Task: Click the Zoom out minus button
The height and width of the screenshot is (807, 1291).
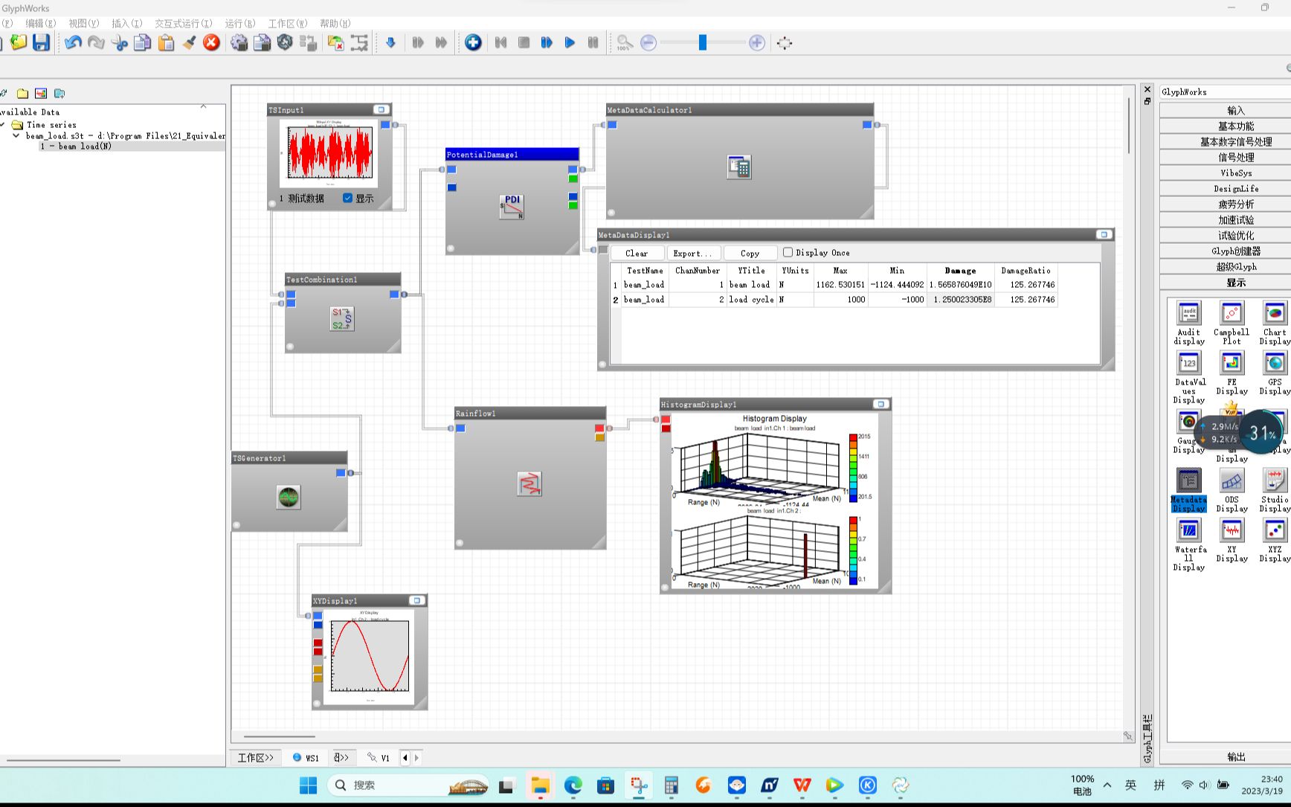Action: point(648,42)
